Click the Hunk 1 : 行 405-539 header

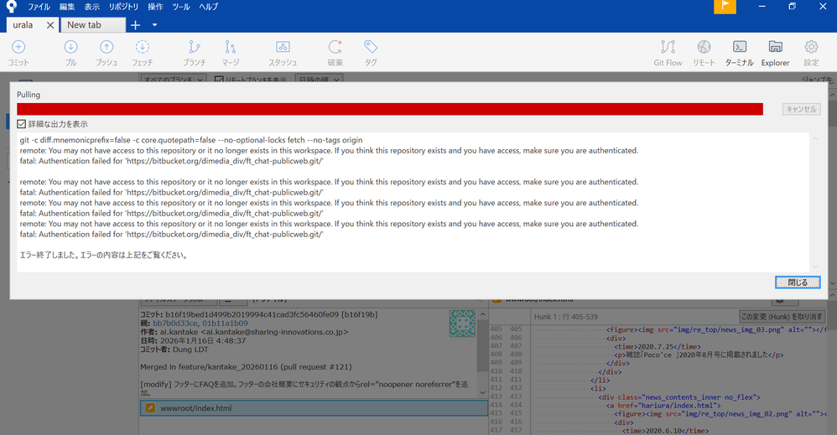[x=566, y=317]
